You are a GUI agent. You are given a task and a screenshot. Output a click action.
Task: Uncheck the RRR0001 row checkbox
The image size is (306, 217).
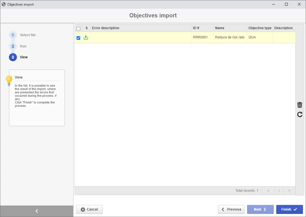79,38
